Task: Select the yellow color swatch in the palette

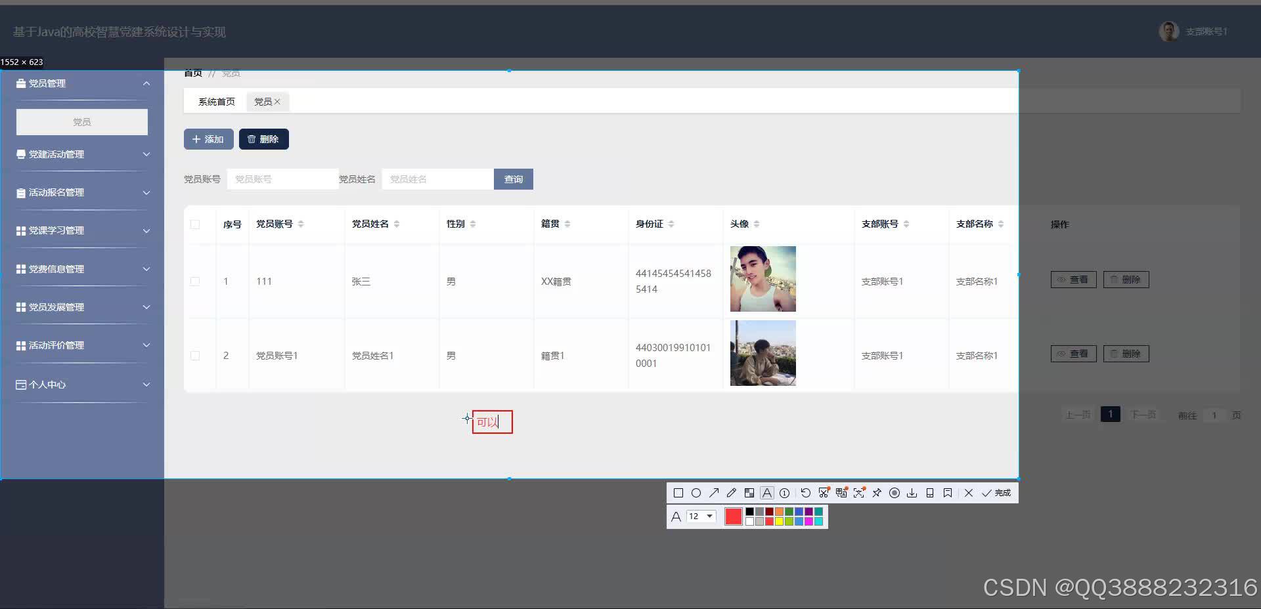Action: 779,521
